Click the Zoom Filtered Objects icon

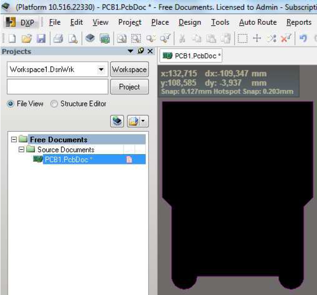tap(165, 38)
